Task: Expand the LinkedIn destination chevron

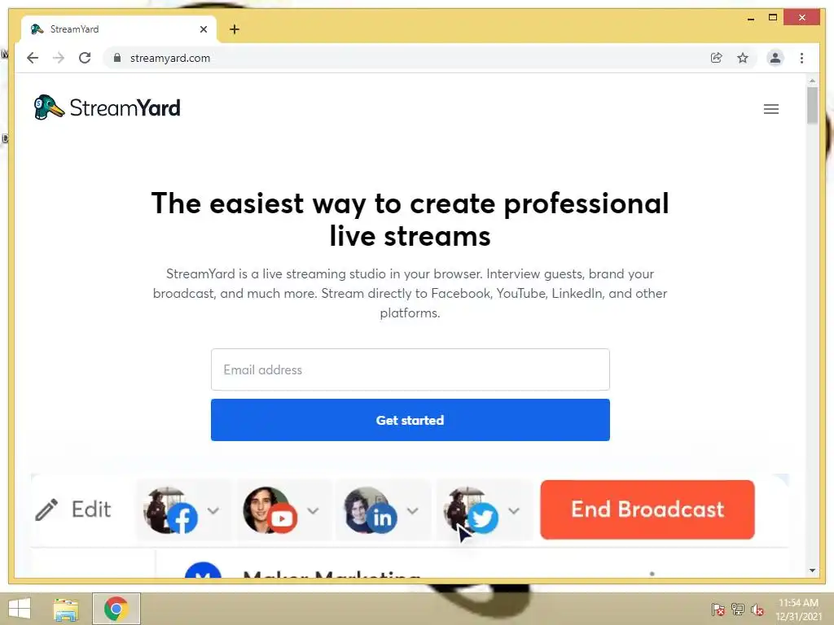Action: point(412,511)
